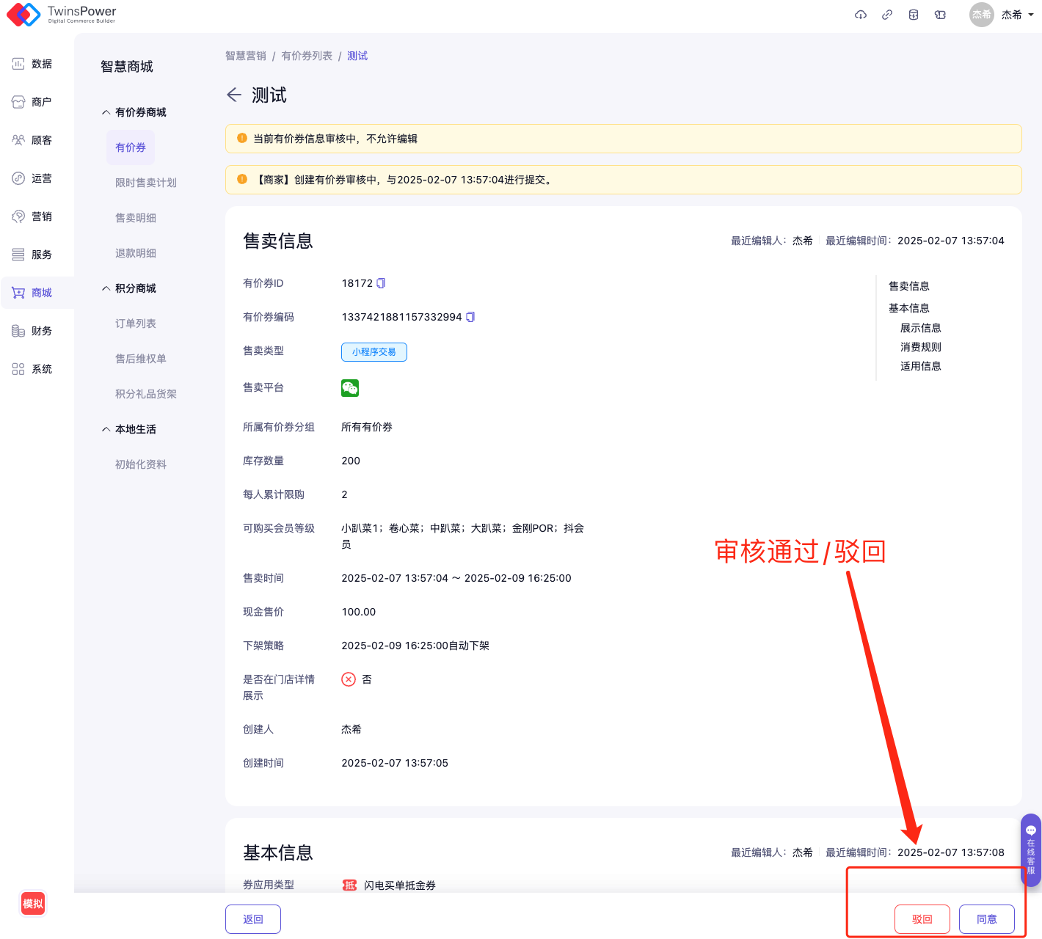Image resolution: width=1042 pixels, height=939 pixels.
Task: Click the 同意 approve button
Action: [986, 919]
